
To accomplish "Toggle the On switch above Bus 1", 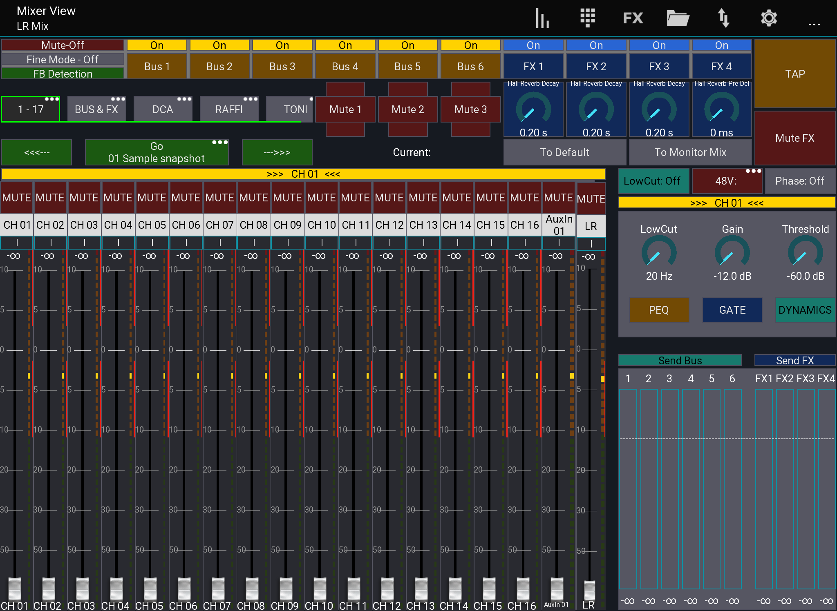I will click(157, 45).
